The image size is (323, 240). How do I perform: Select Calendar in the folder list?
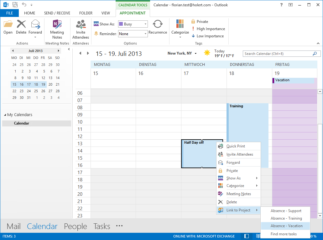[x=37, y=123]
